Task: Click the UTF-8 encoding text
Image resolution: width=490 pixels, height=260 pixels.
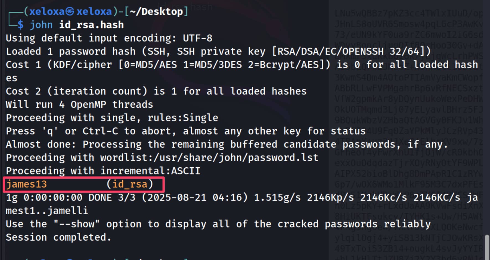Action: [x=197, y=38]
